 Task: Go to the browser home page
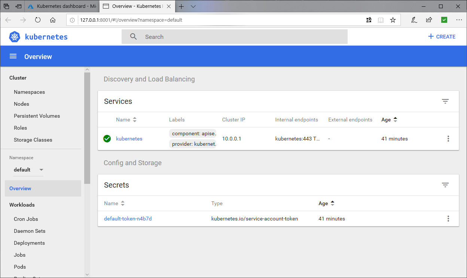[53, 20]
